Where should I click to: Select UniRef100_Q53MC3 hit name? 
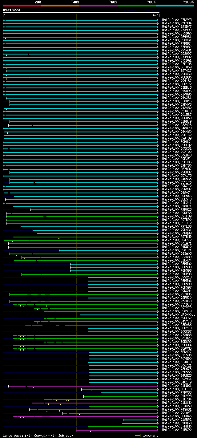[177, 301]
